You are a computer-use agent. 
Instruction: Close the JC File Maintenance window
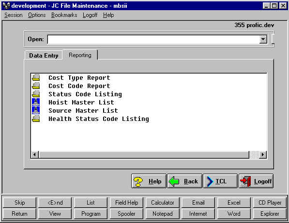(x=283, y=6)
